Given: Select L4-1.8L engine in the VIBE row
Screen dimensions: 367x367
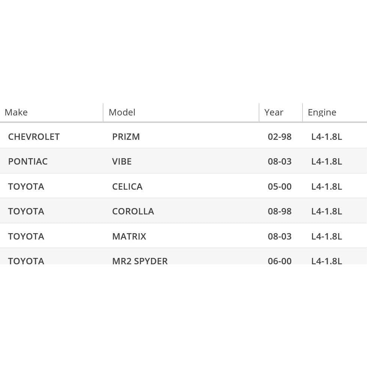Looking at the screenshot, I should (x=327, y=162).
